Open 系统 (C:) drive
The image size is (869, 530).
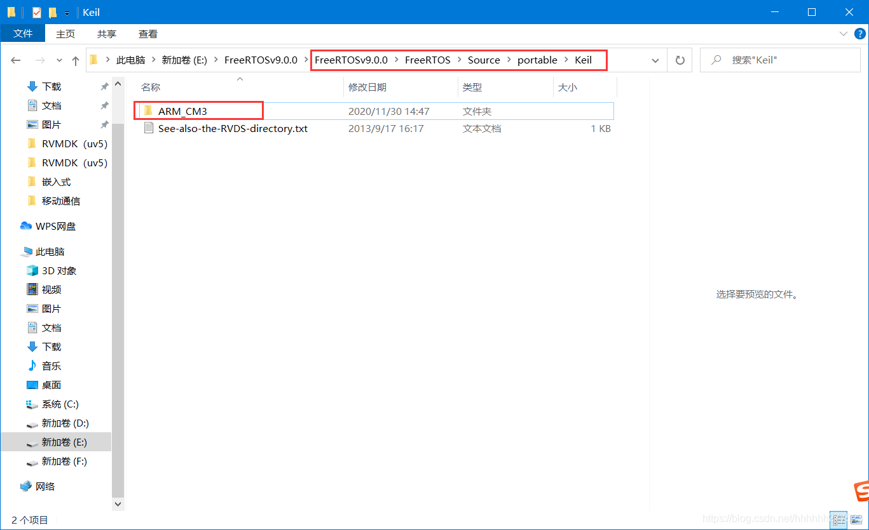pyautogui.click(x=60, y=404)
